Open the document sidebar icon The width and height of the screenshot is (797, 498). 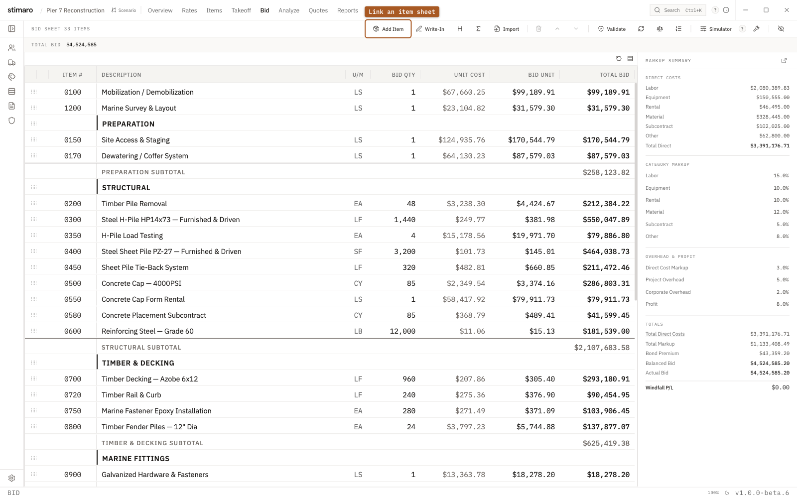[11, 106]
